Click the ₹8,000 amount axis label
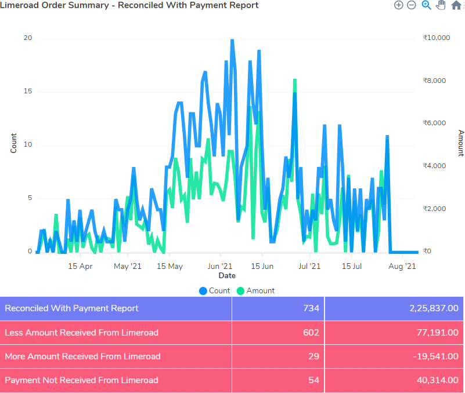Image resolution: width=465 pixels, height=393 pixels. tap(434, 81)
